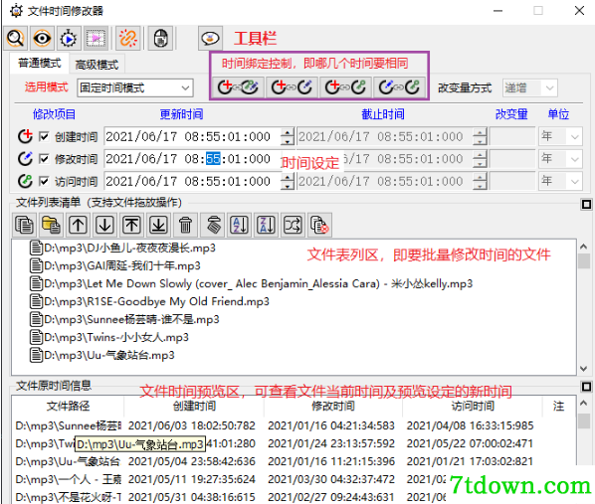This screenshot has height=504, width=595.
Task: Move selected file to top of list
Action: [x=131, y=225]
